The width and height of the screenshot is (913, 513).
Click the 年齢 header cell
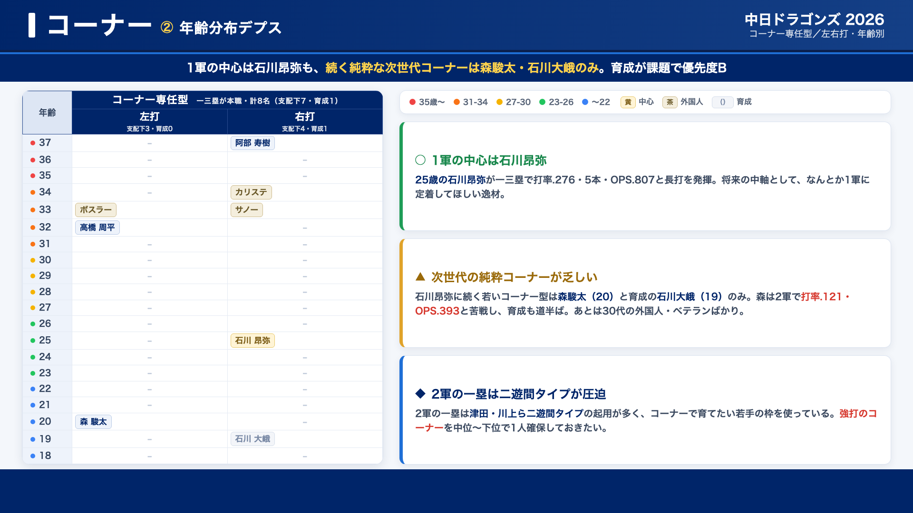point(48,113)
